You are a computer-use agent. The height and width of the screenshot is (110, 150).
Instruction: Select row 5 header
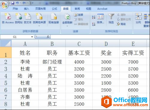coord(6,83)
